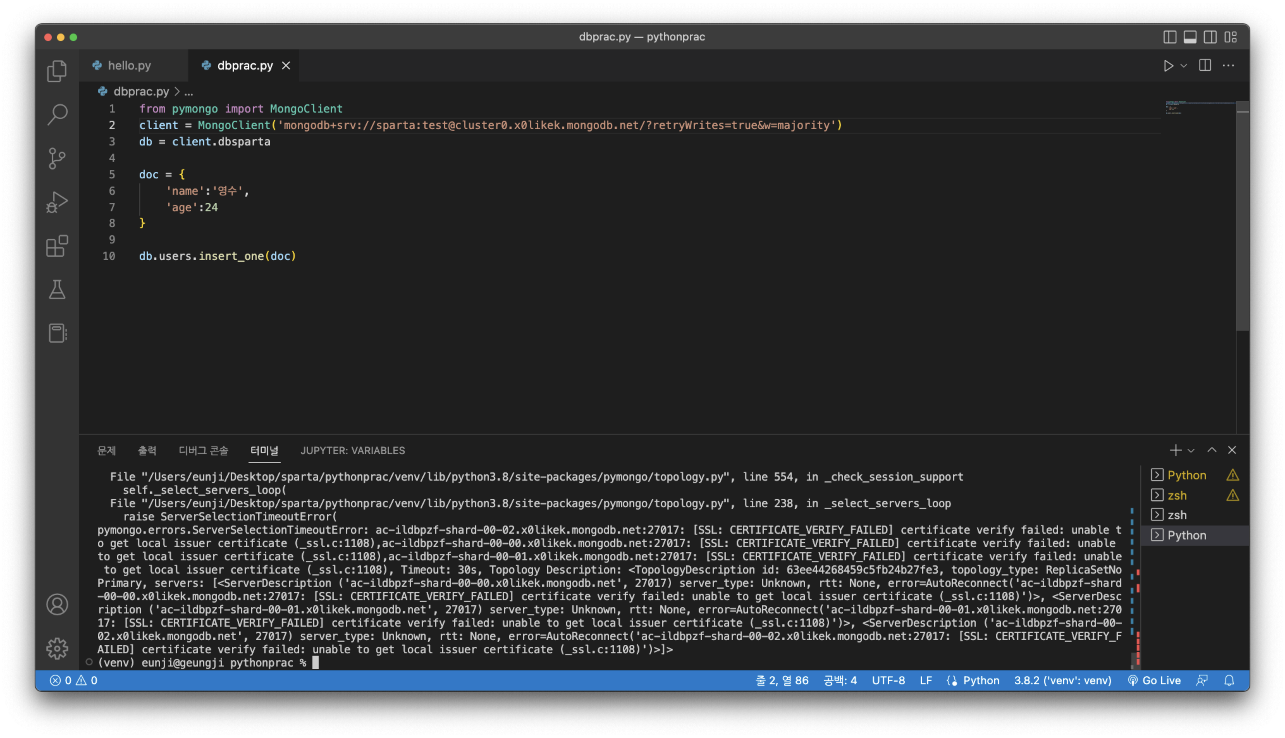Click 'age':24 on line 7
The width and height of the screenshot is (1285, 738).
pos(192,207)
